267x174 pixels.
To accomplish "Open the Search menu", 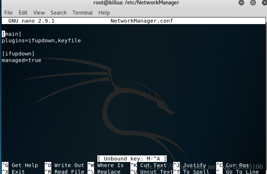I will (x=59, y=13).
